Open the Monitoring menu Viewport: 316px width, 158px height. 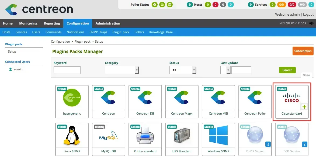pyautogui.click(x=28, y=23)
